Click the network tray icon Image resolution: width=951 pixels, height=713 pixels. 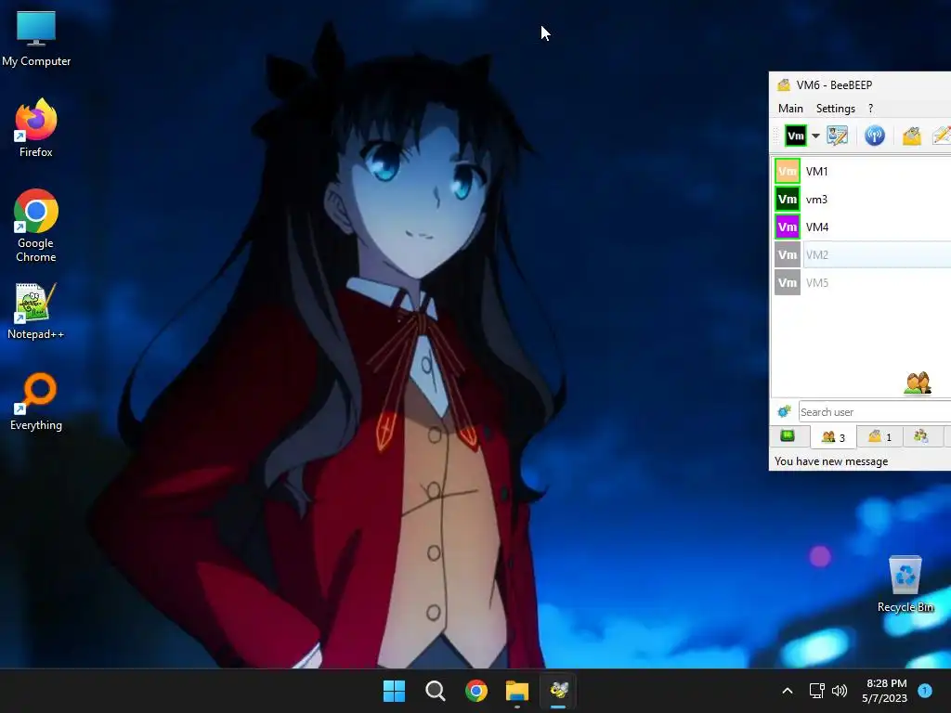(x=817, y=691)
